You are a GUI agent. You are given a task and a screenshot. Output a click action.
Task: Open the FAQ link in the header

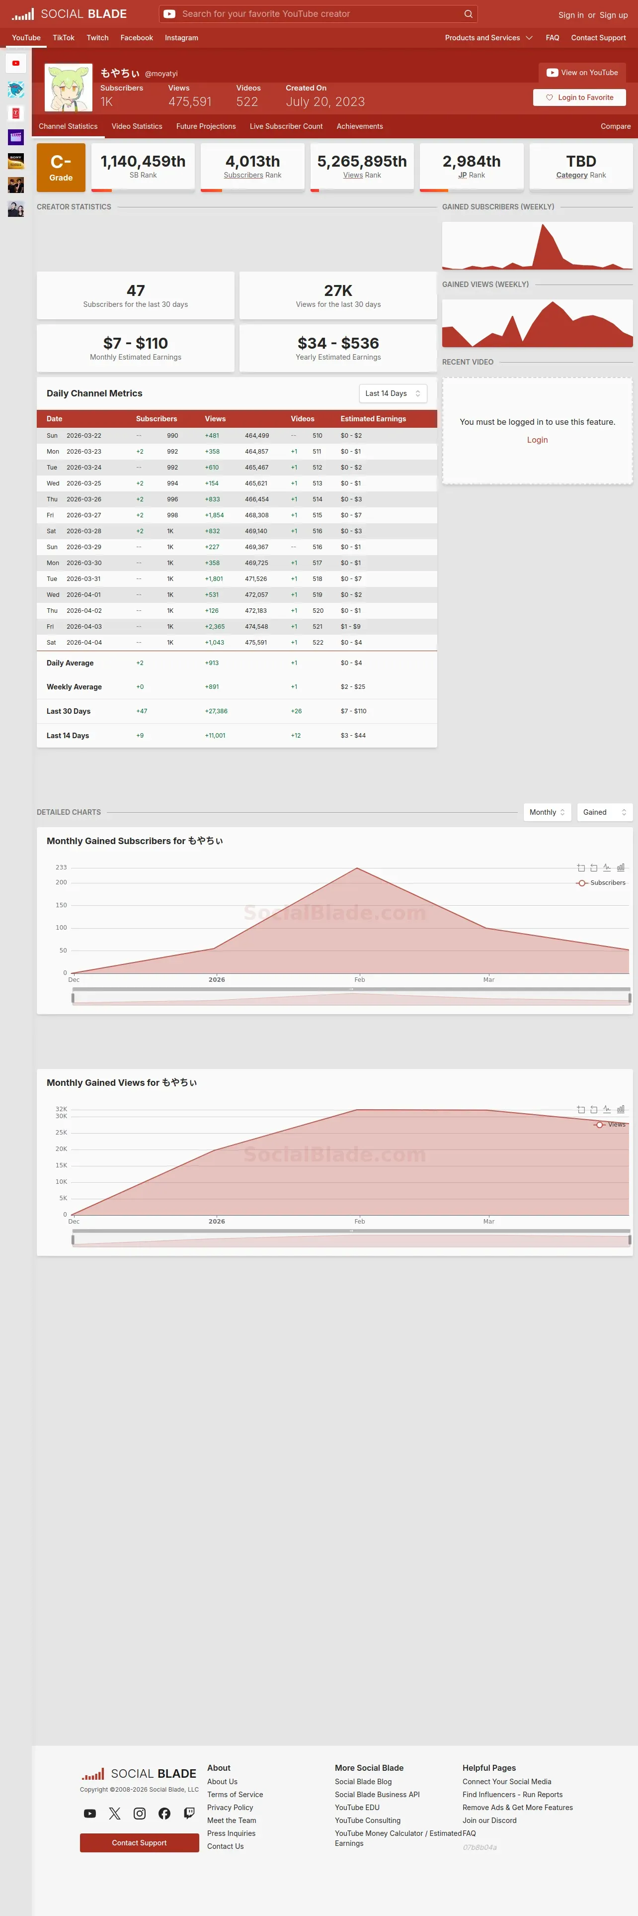[x=553, y=38]
